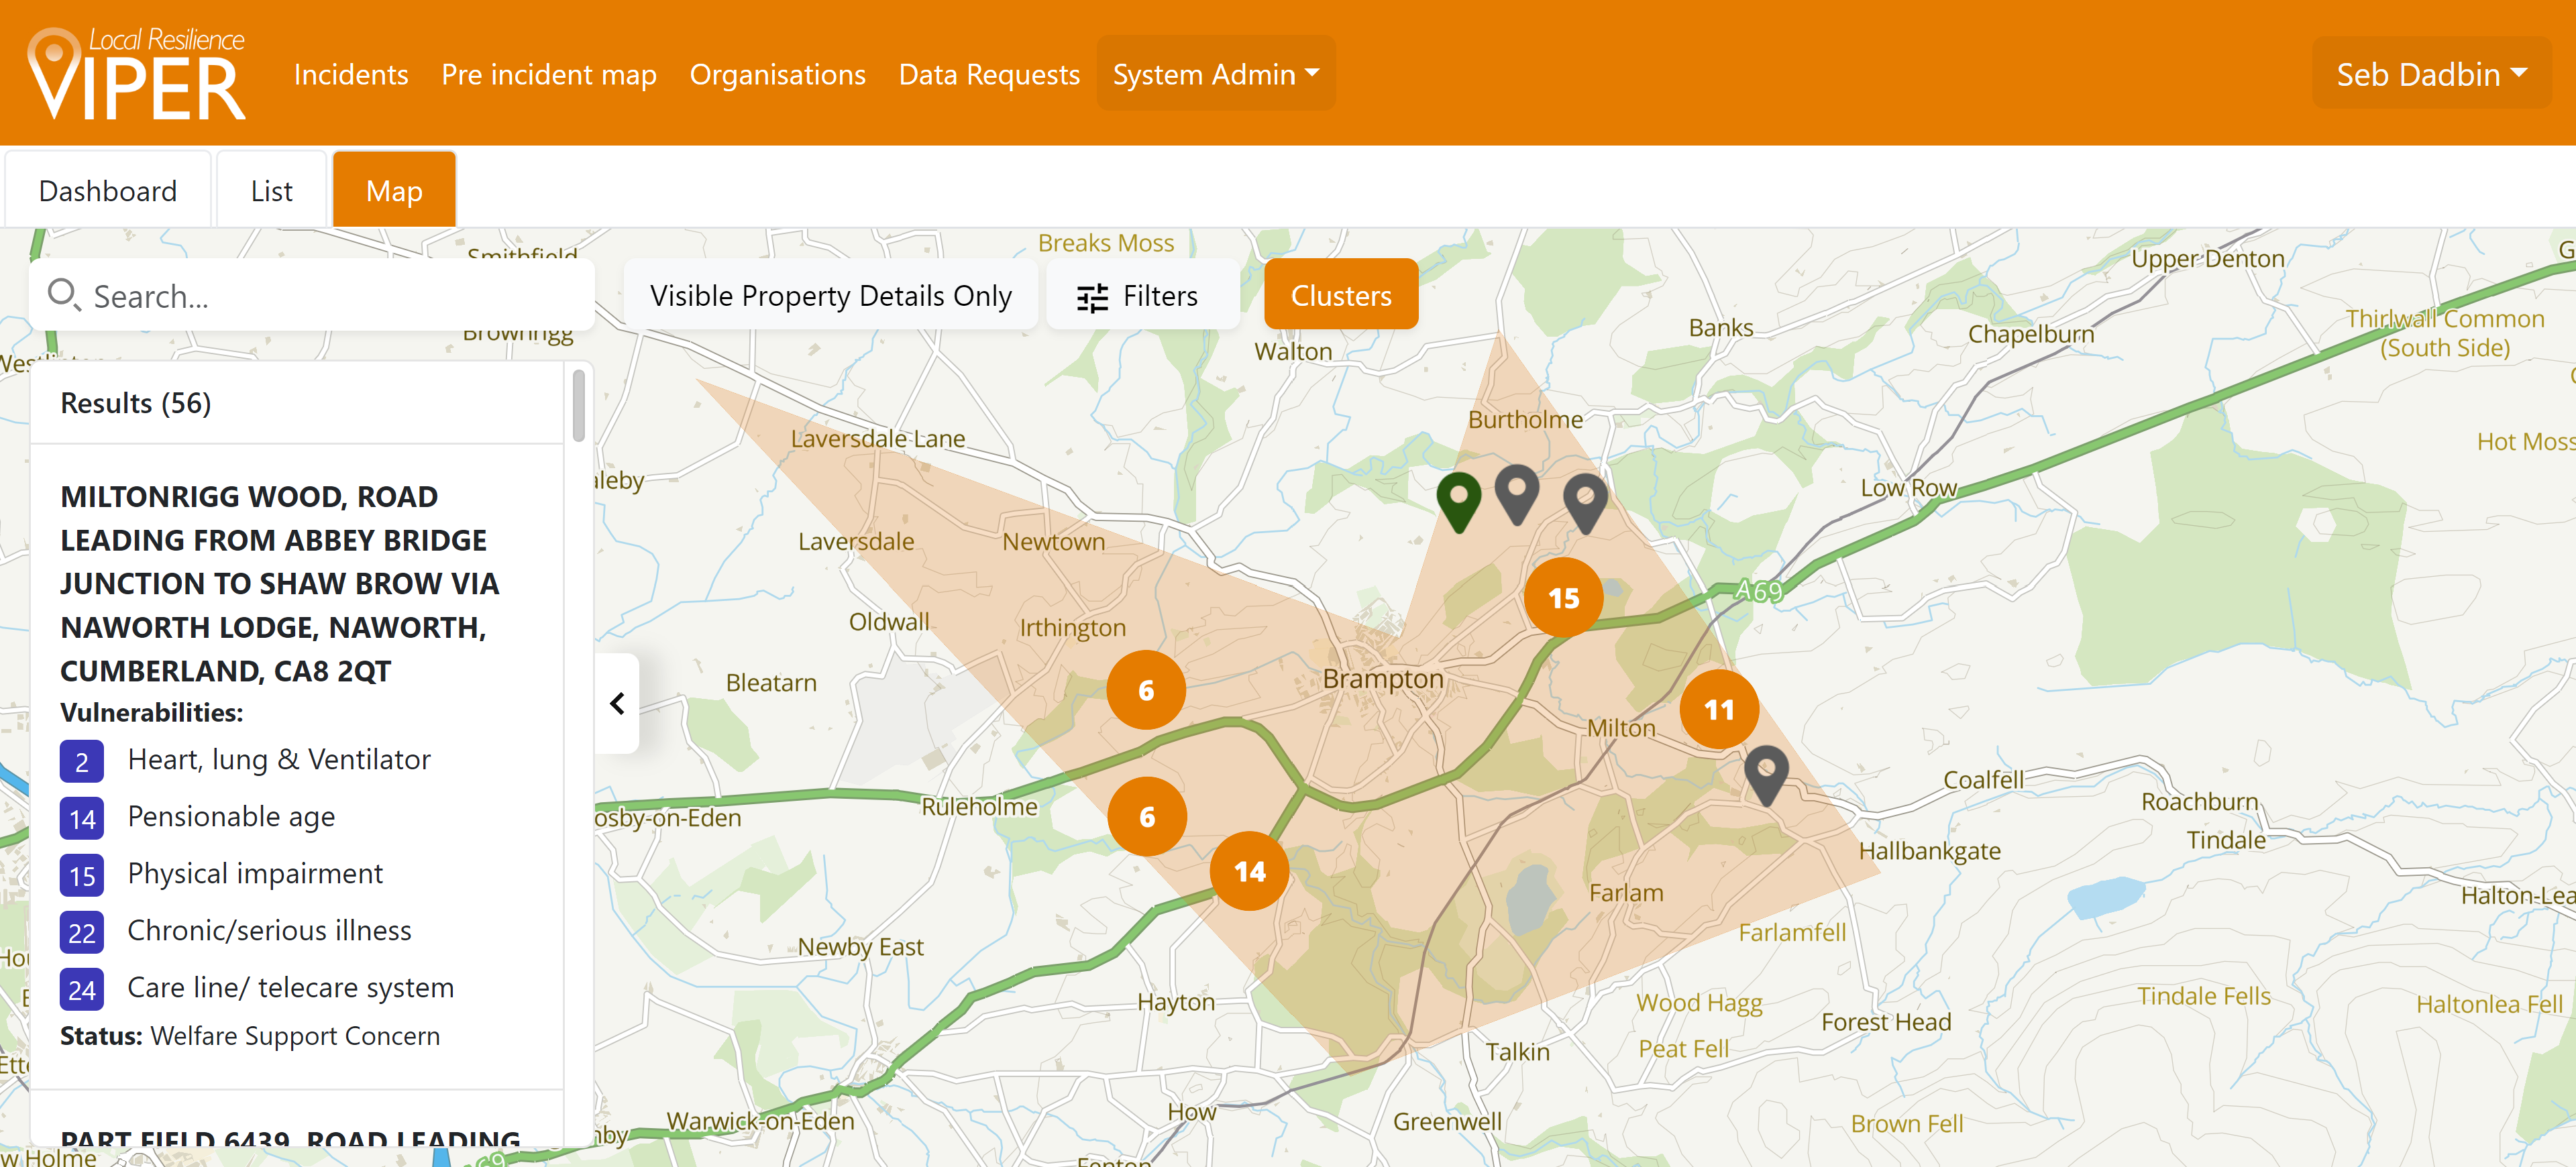This screenshot has width=2576, height=1167.
Task: Click the search magnifier icon
Action: 64,295
